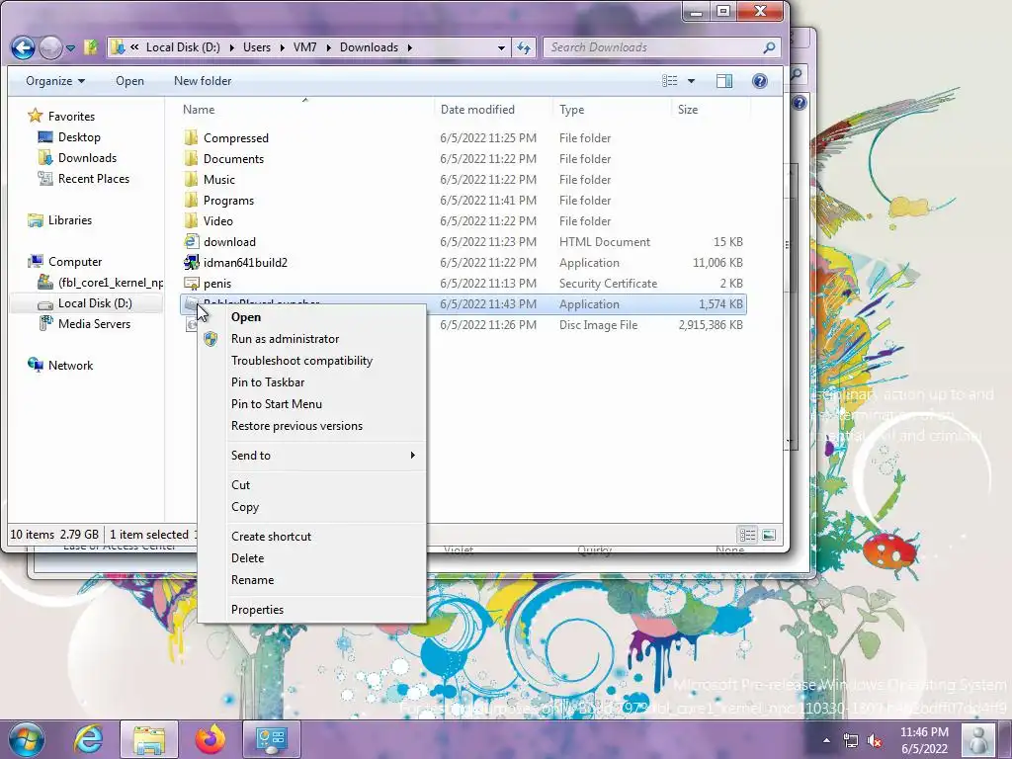Select Computer in navigation pane
1012x759 pixels.
click(x=75, y=261)
